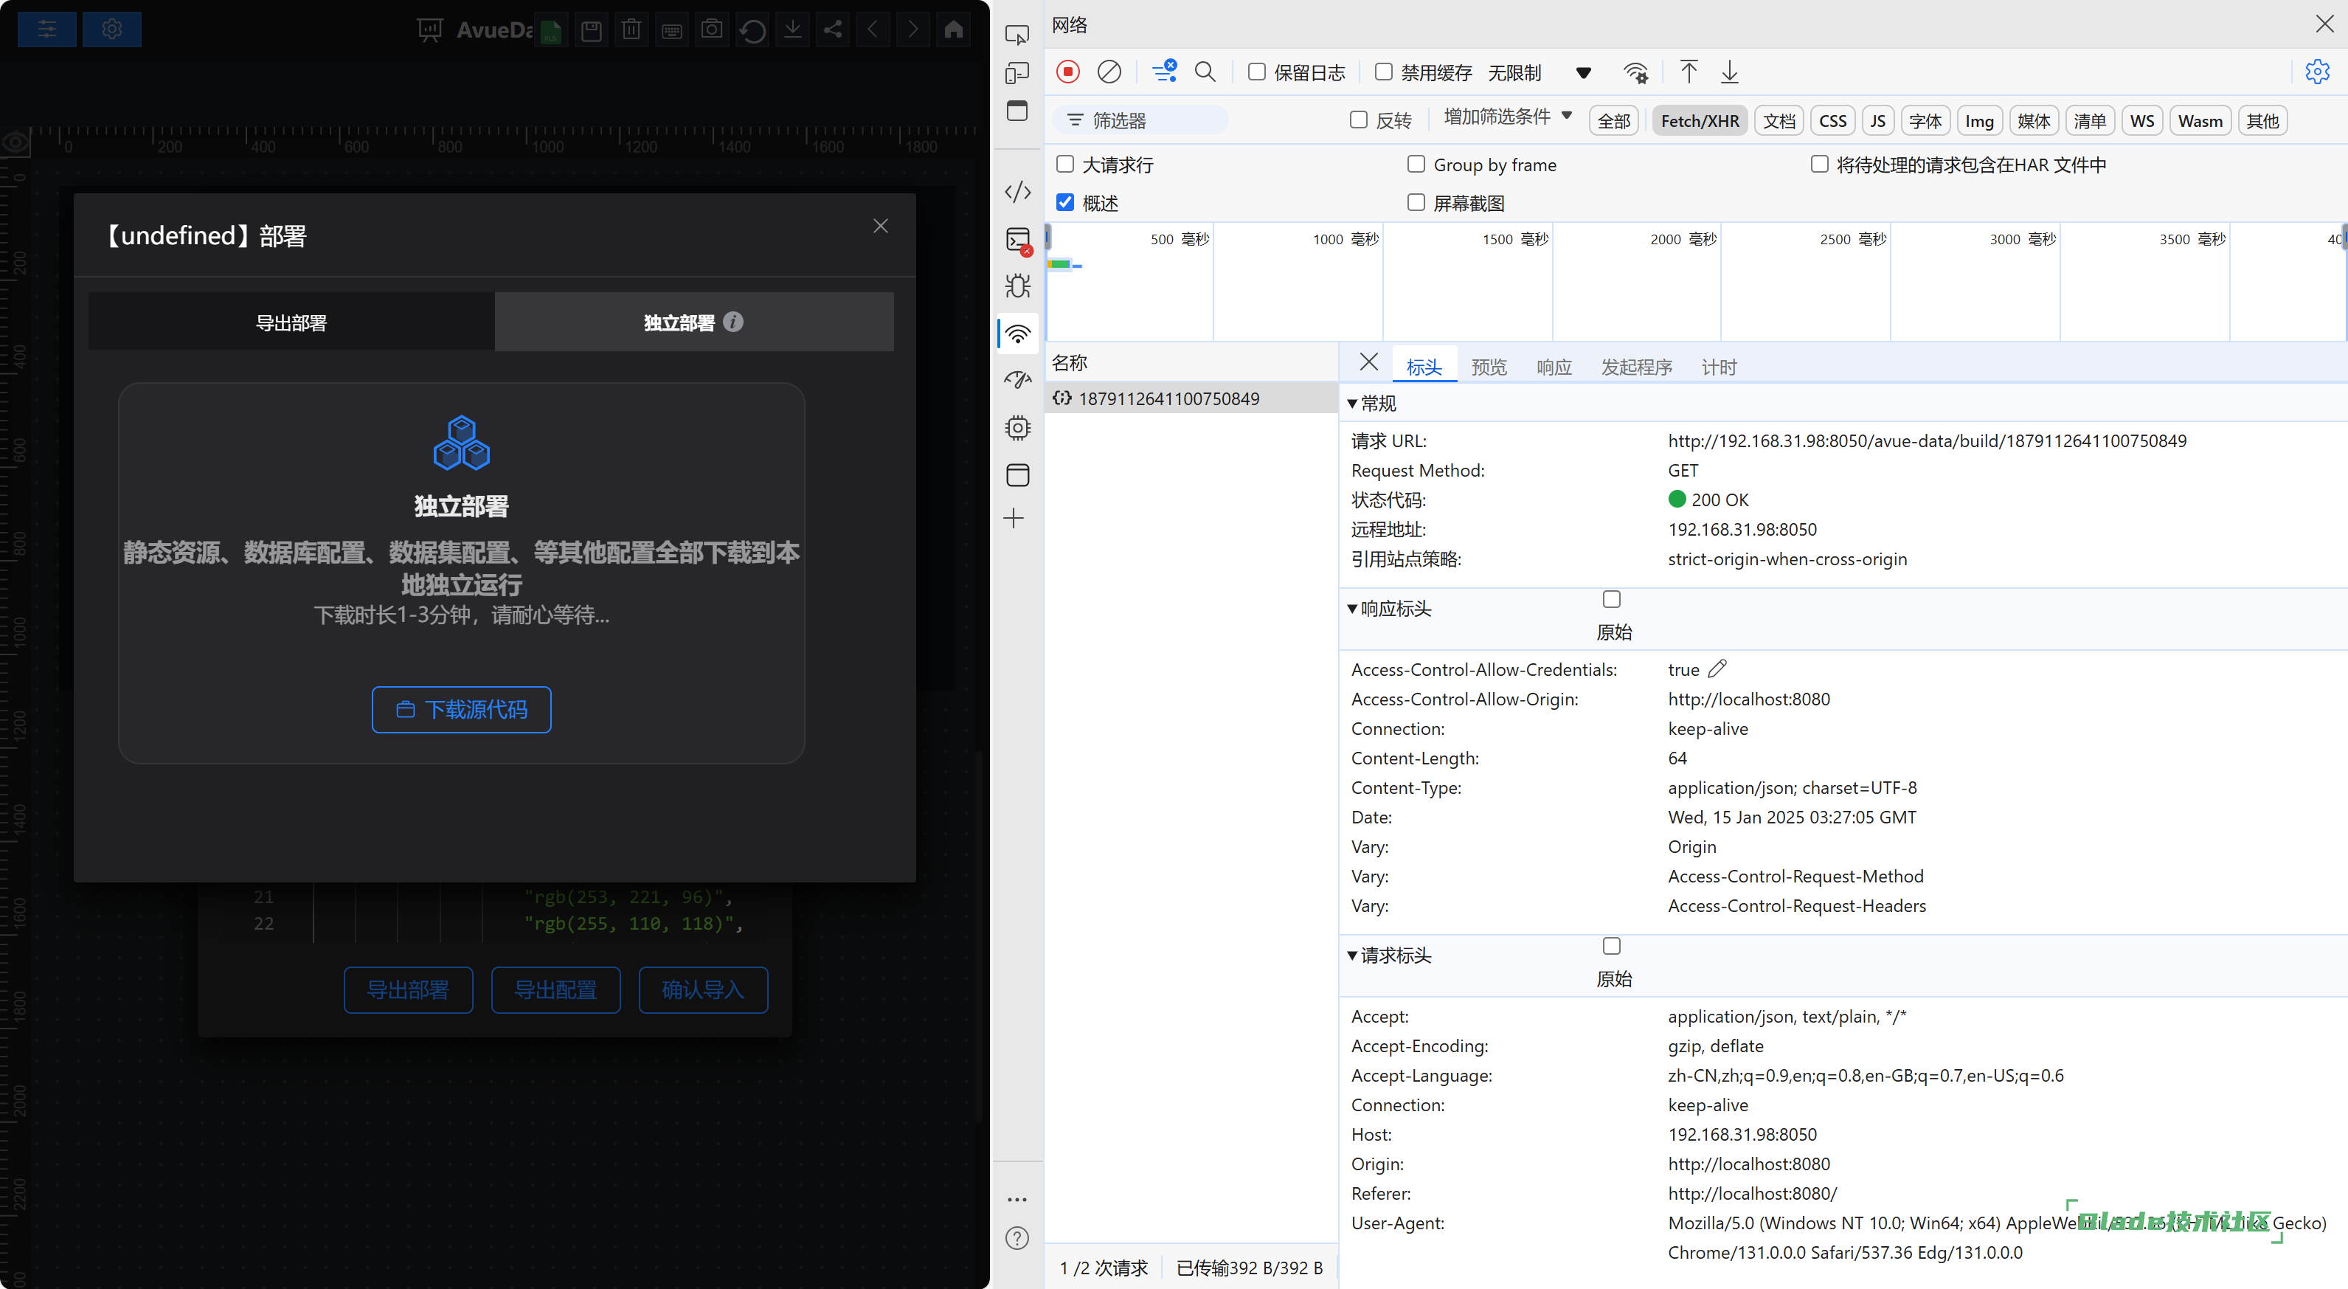Open the 增加筛选条件 dropdown
Viewport: 2348px width, 1289px height.
pyautogui.click(x=1508, y=117)
